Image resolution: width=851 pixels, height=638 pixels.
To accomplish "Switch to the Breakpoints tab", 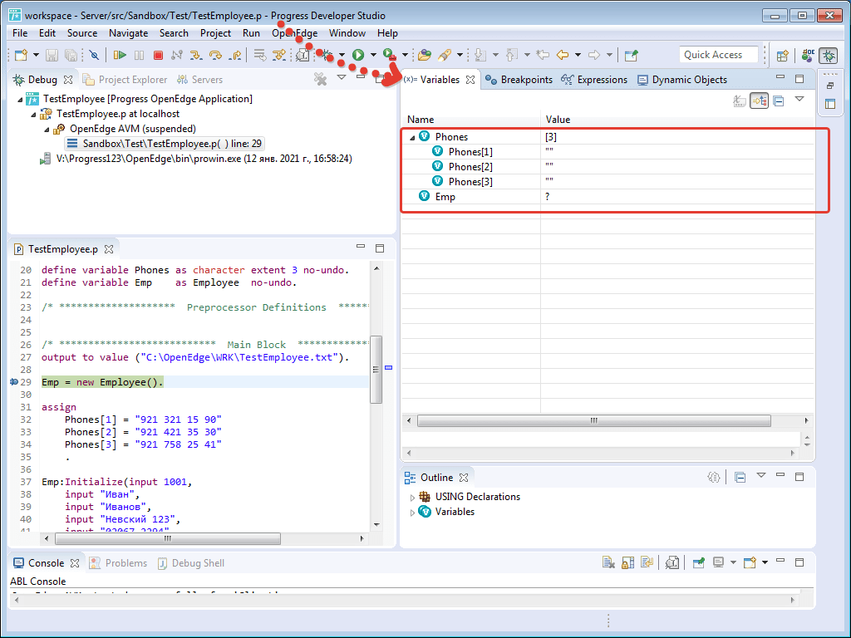I will click(x=519, y=80).
